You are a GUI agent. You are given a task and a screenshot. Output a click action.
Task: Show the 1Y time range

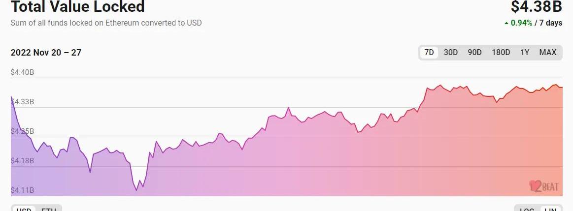click(525, 53)
